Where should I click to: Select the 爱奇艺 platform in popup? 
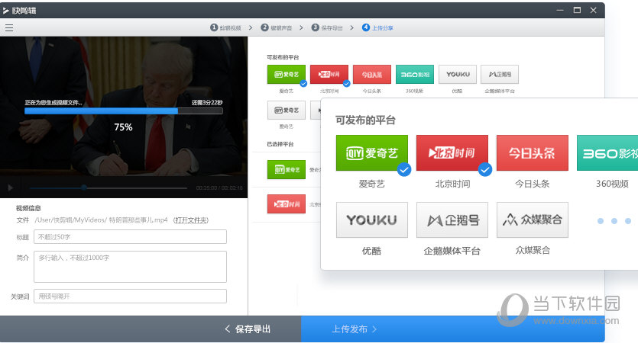tap(372, 154)
